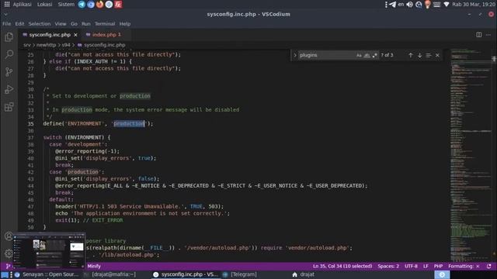Split the editor to the right
The width and height of the screenshot is (497, 279).
(479, 35)
